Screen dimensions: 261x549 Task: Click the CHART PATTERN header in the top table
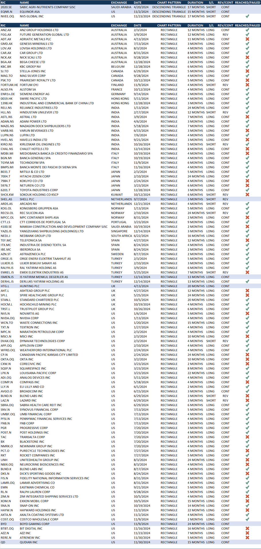coord(169,3)
